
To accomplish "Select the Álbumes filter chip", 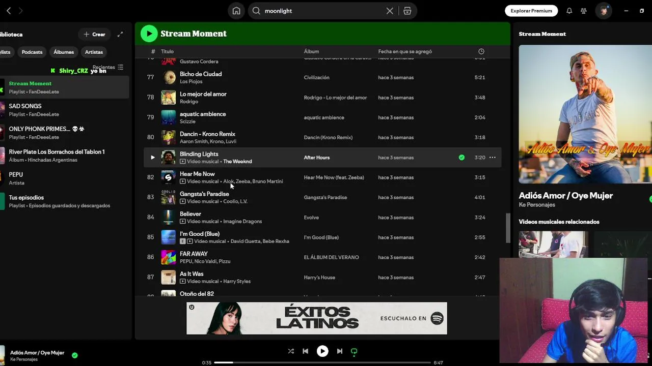I will [x=64, y=52].
